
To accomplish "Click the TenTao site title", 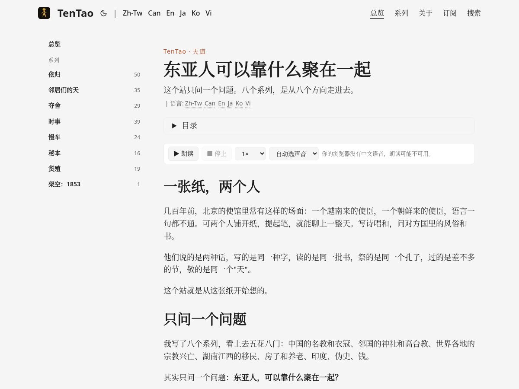I will click(75, 13).
